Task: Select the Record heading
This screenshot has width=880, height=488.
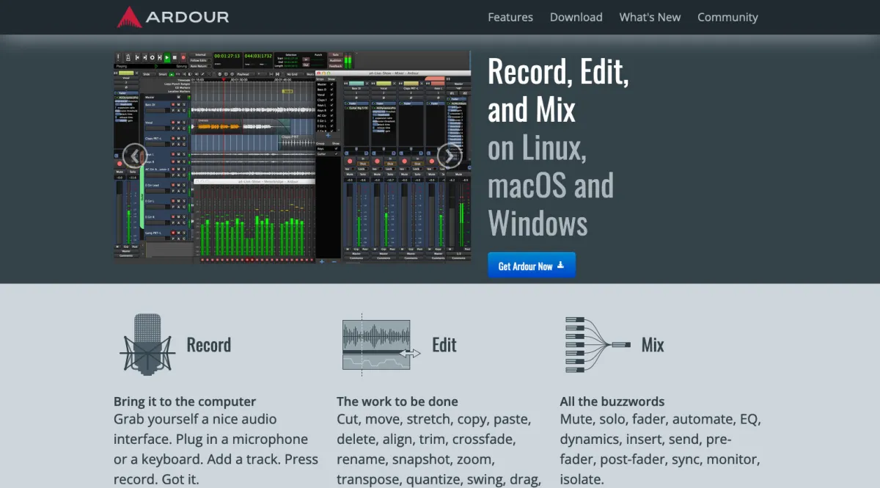Action: [209, 345]
